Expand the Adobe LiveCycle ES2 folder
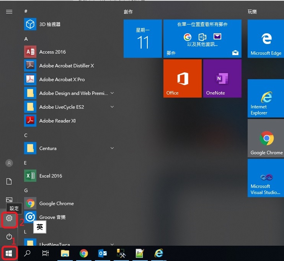 pos(112,107)
